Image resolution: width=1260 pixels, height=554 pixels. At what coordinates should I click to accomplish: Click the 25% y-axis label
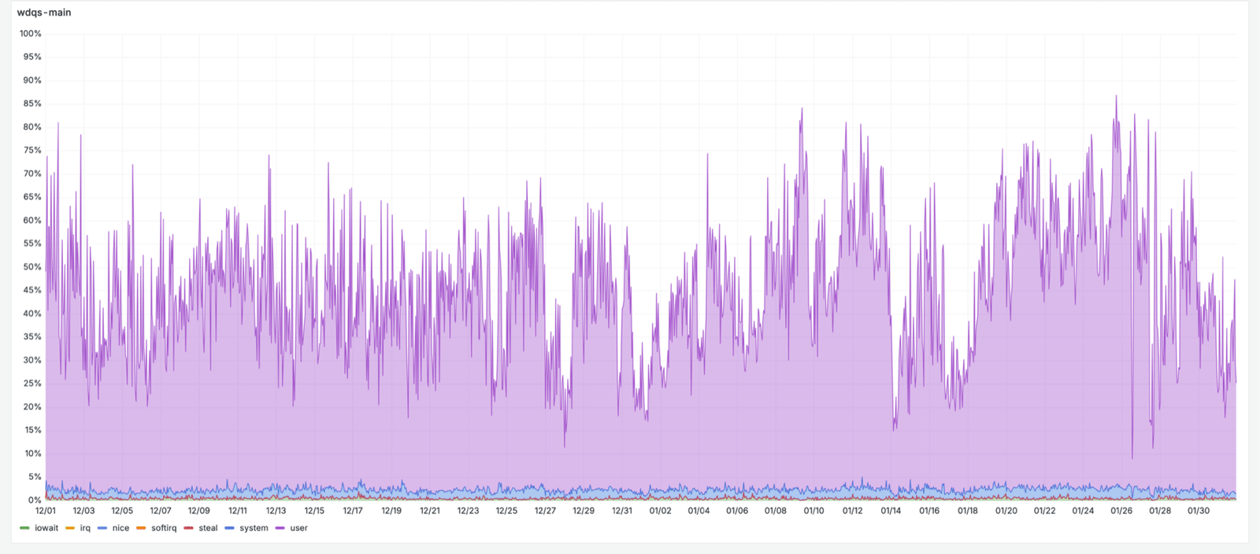click(x=32, y=383)
